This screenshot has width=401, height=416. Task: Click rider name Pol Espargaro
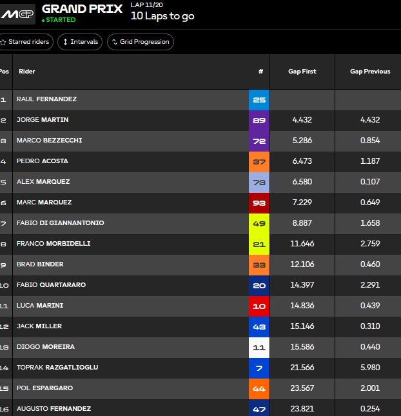coord(44,388)
